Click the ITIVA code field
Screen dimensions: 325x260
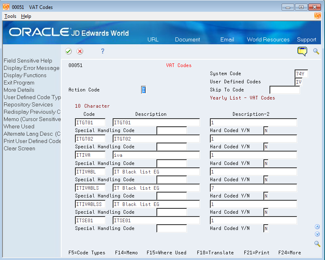coord(90,155)
